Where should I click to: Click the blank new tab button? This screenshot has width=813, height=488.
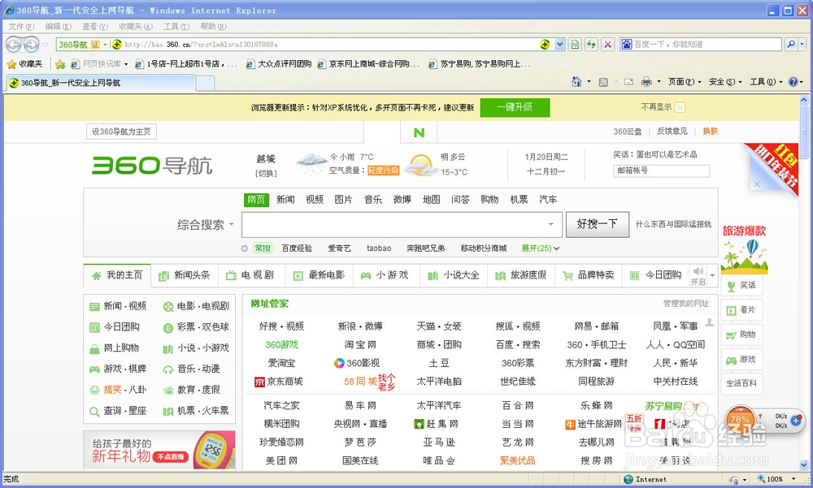tap(206, 83)
